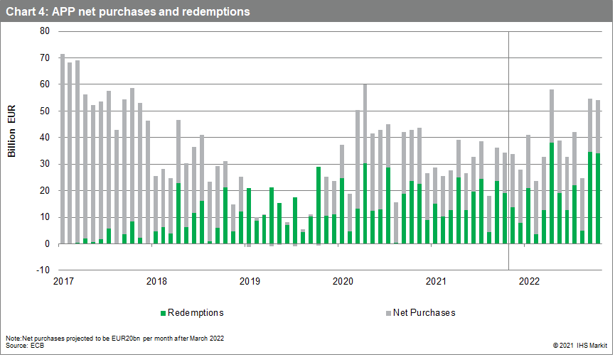The image size is (615, 357).
Task: Click the 2017 label on the x-axis
Action: [63, 282]
